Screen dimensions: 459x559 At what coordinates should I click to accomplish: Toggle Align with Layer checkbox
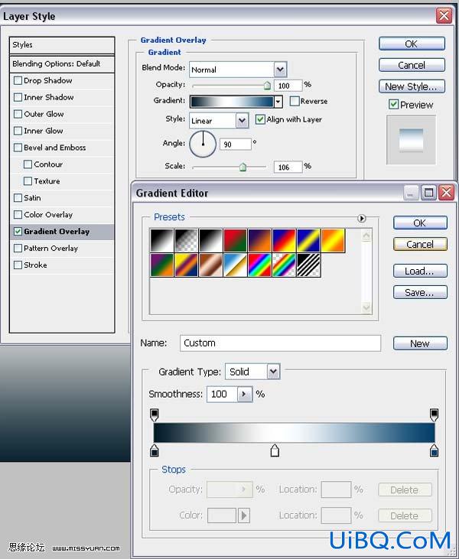[260, 119]
